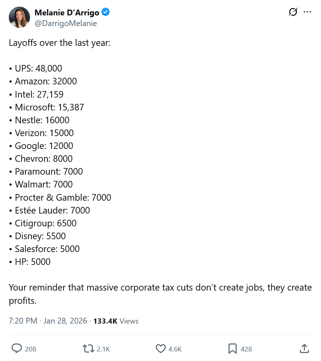
Task: Click the share upload icon
Action: (304, 349)
